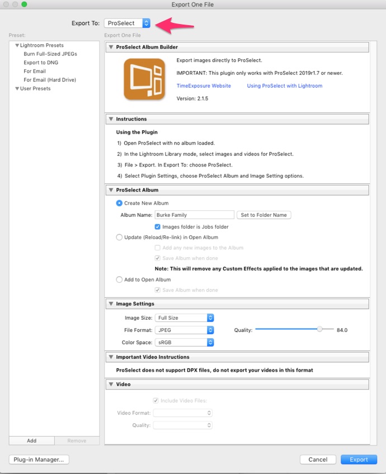This screenshot has width=386, height=474.
Task: Collapse the Video section triangle
Action: point(110,385)
